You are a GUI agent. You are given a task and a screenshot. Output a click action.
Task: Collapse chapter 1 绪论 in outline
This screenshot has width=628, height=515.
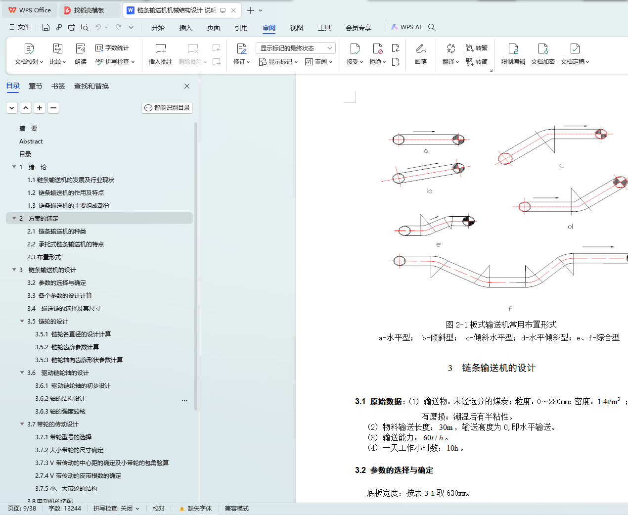pos(14,167)
